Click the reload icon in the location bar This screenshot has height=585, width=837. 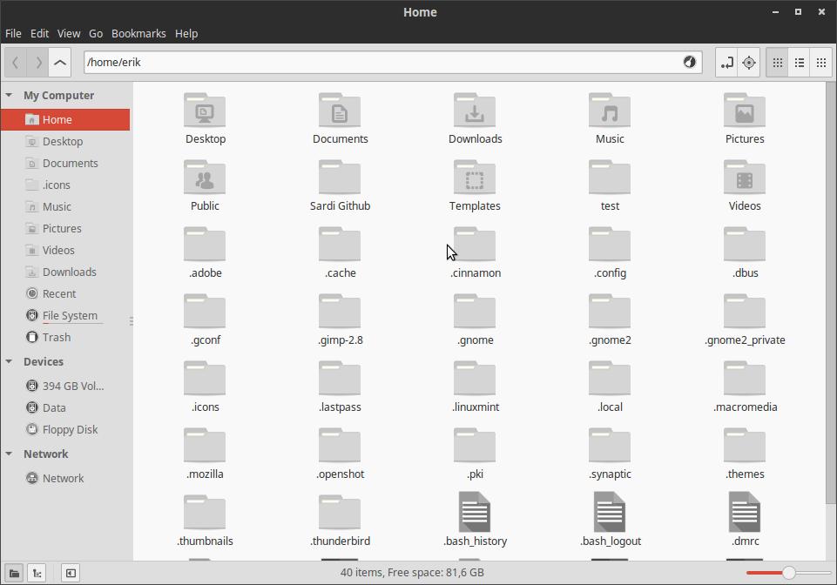tap(690, 62)
